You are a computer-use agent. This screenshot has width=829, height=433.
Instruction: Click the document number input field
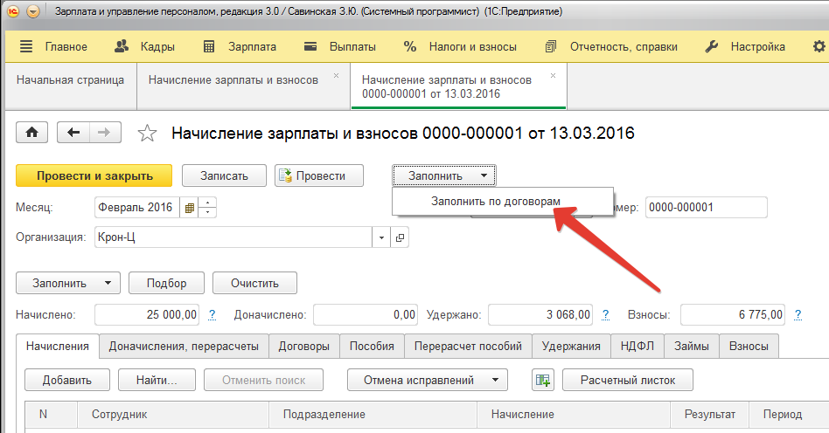coord(705,208)
